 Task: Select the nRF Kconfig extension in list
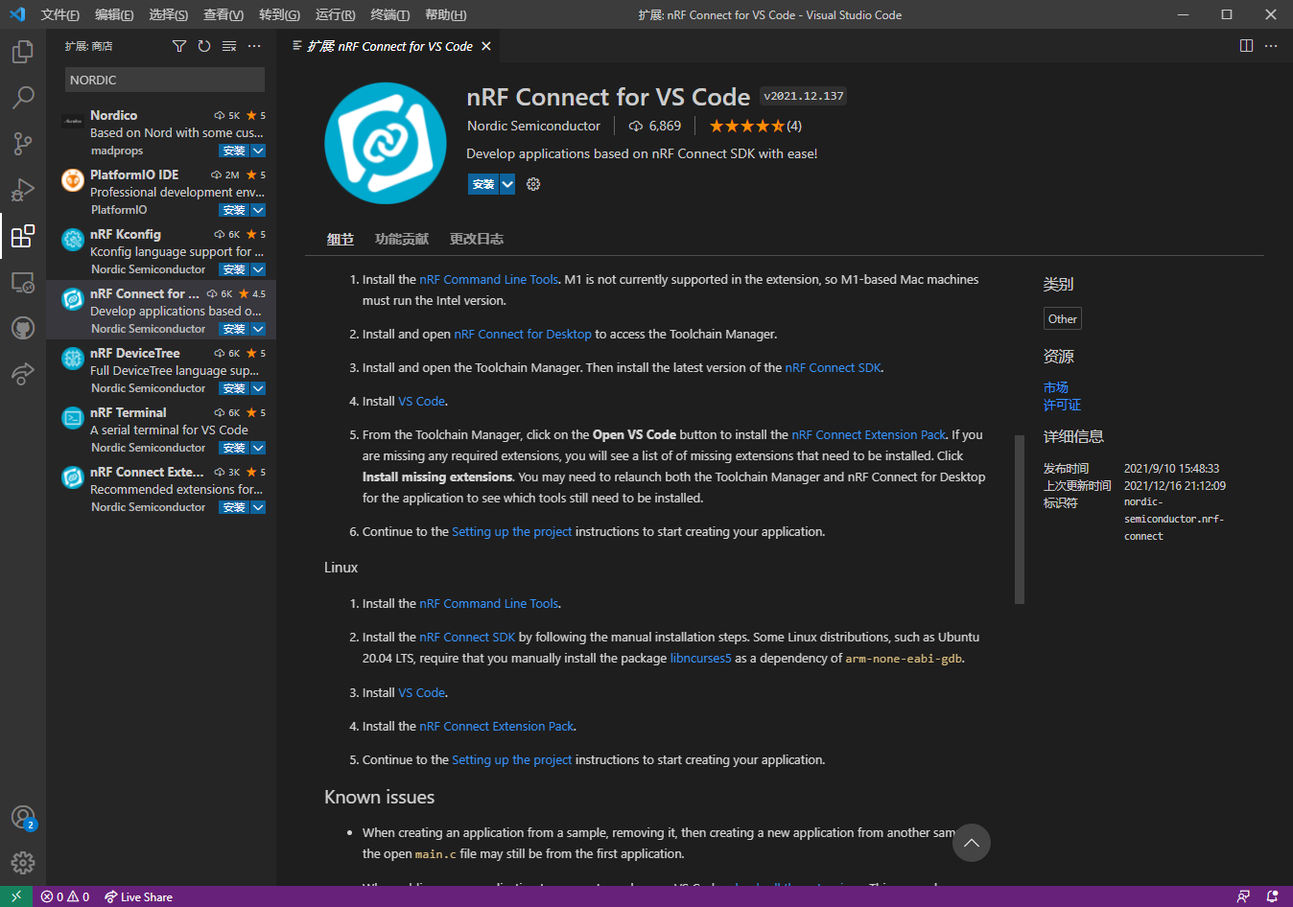[x=161, y=251]
